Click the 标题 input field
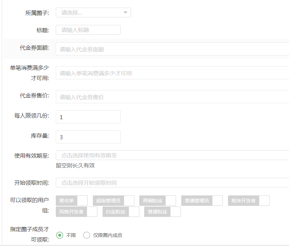The width and height of the screenshot is (289, 246). coord(88,30)
